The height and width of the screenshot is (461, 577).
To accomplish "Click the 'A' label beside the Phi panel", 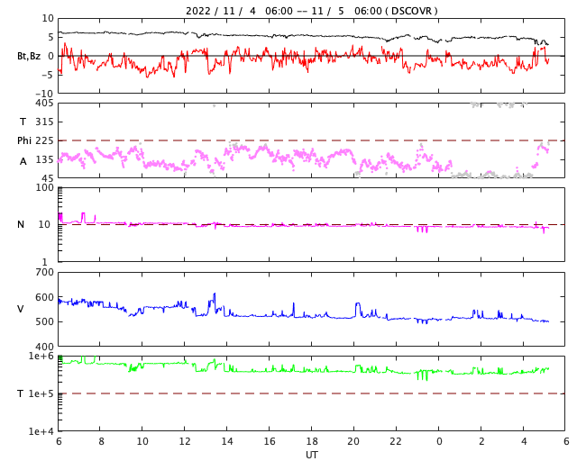I will pyautogui.click(x=23, y=161).
